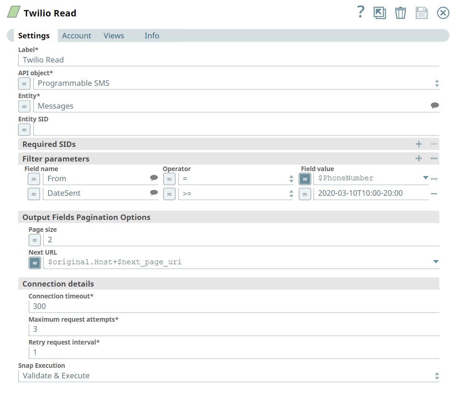Edit Maximum request attempts value
This screenshot has width=455, height=397.
[234, 329]
